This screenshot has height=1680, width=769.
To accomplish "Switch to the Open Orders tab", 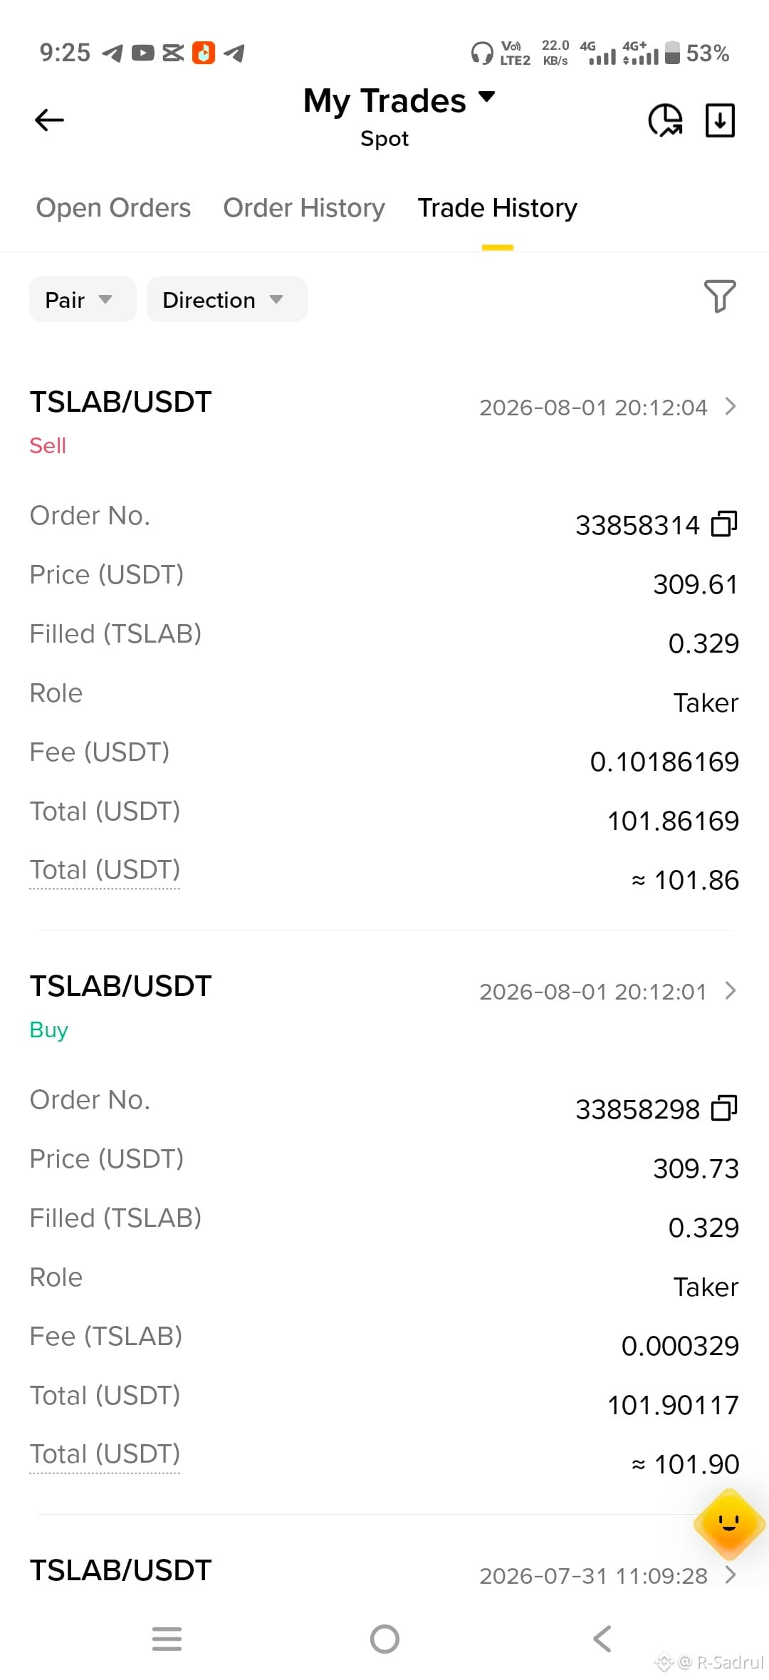I will coord(113,208).
